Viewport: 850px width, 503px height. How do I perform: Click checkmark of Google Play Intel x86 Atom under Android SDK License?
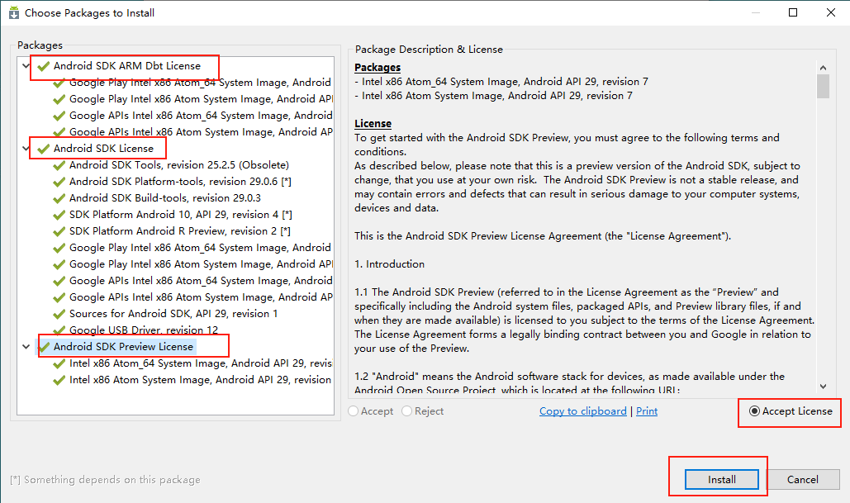point(59,264)
